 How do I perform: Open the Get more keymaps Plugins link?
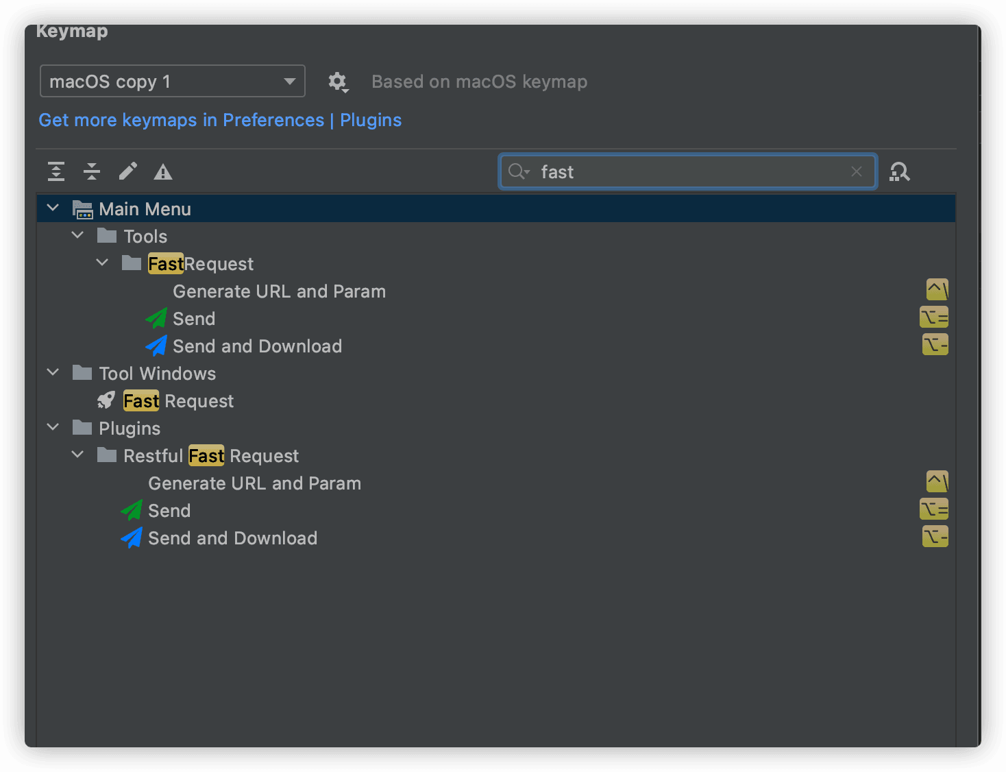(219, 120)
